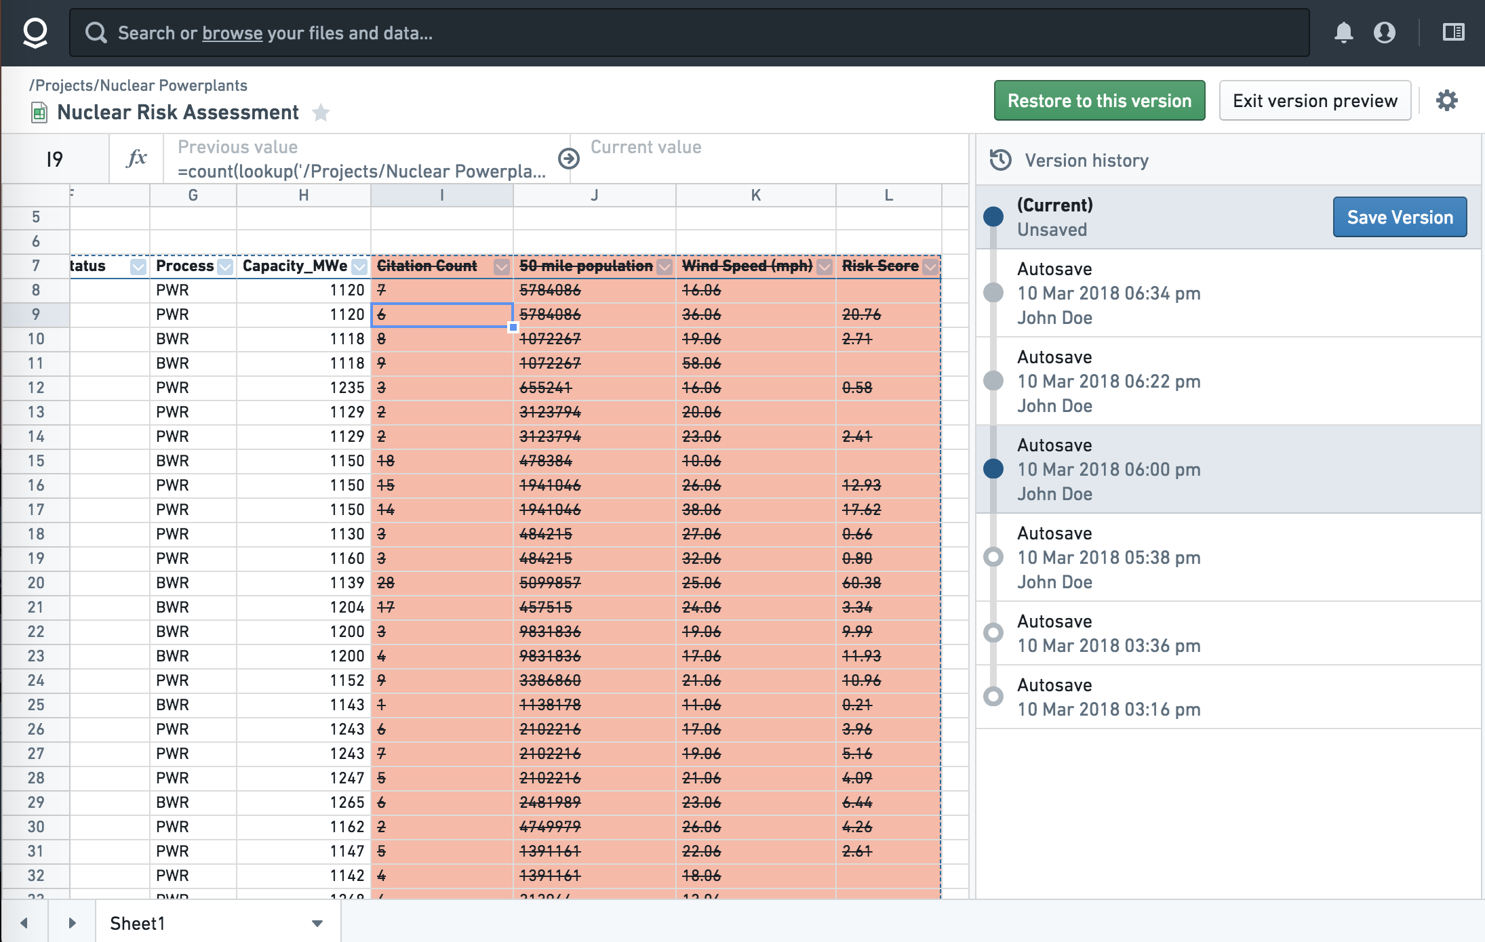Screen dimensions: 1485x942
Task: Click the previous value formula text
Action: pos(361,171)
